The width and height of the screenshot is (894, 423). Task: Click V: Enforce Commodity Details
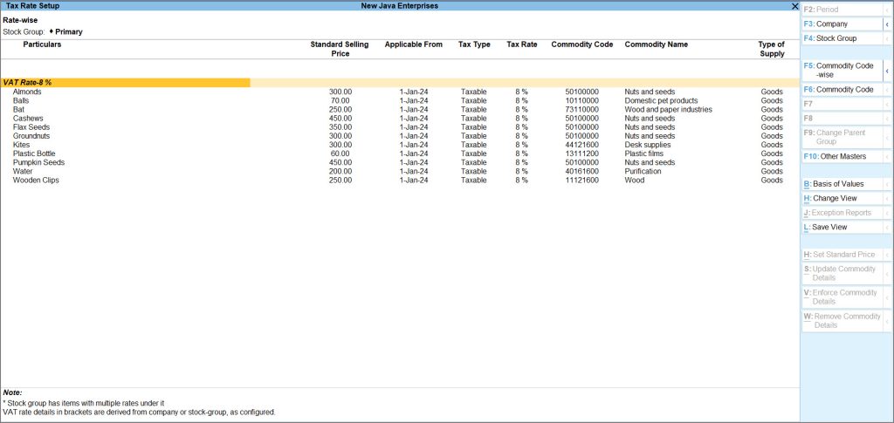[842, 297]
